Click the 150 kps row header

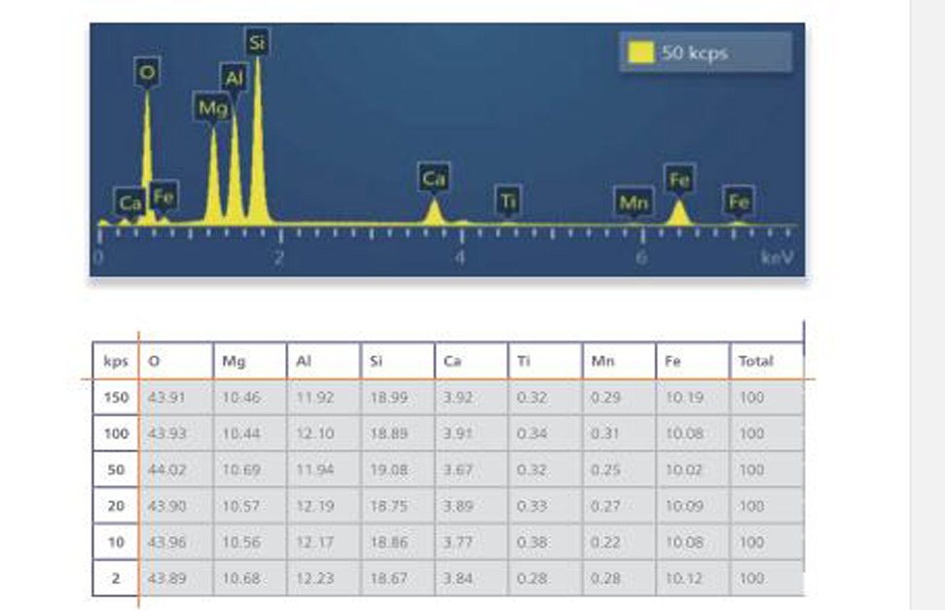[116, 398]
